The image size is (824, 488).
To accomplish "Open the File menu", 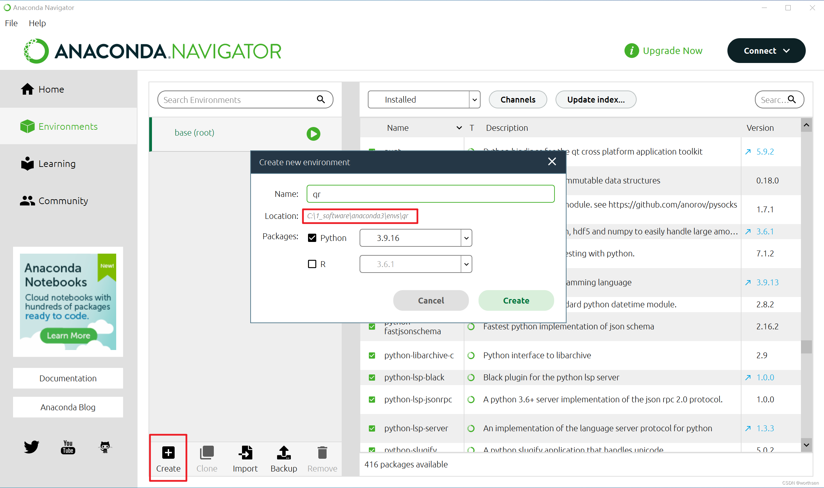I will tap(11, 23).
